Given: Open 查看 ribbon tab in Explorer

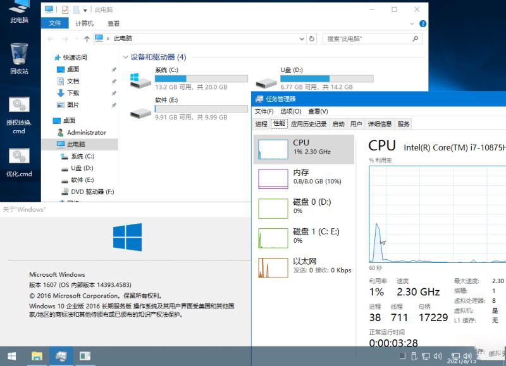Looking at the screenshot, I should (x=114, y=23).
